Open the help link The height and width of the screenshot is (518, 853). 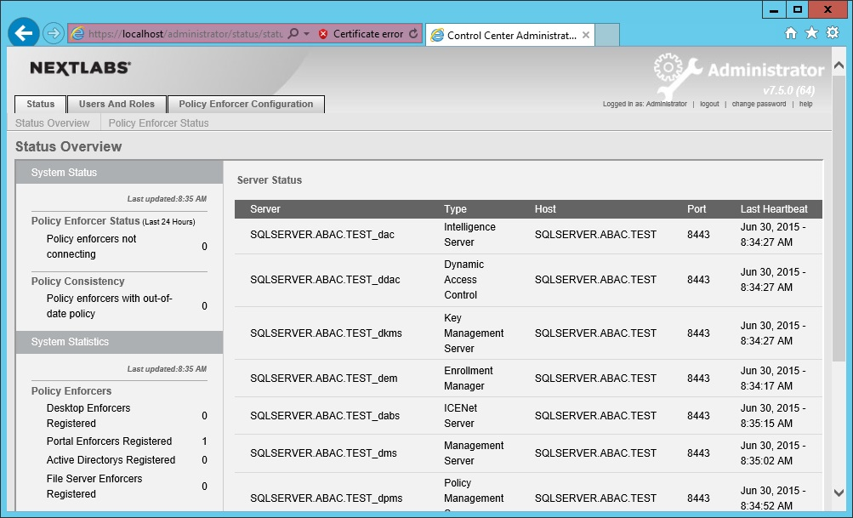tap(805, 104)
